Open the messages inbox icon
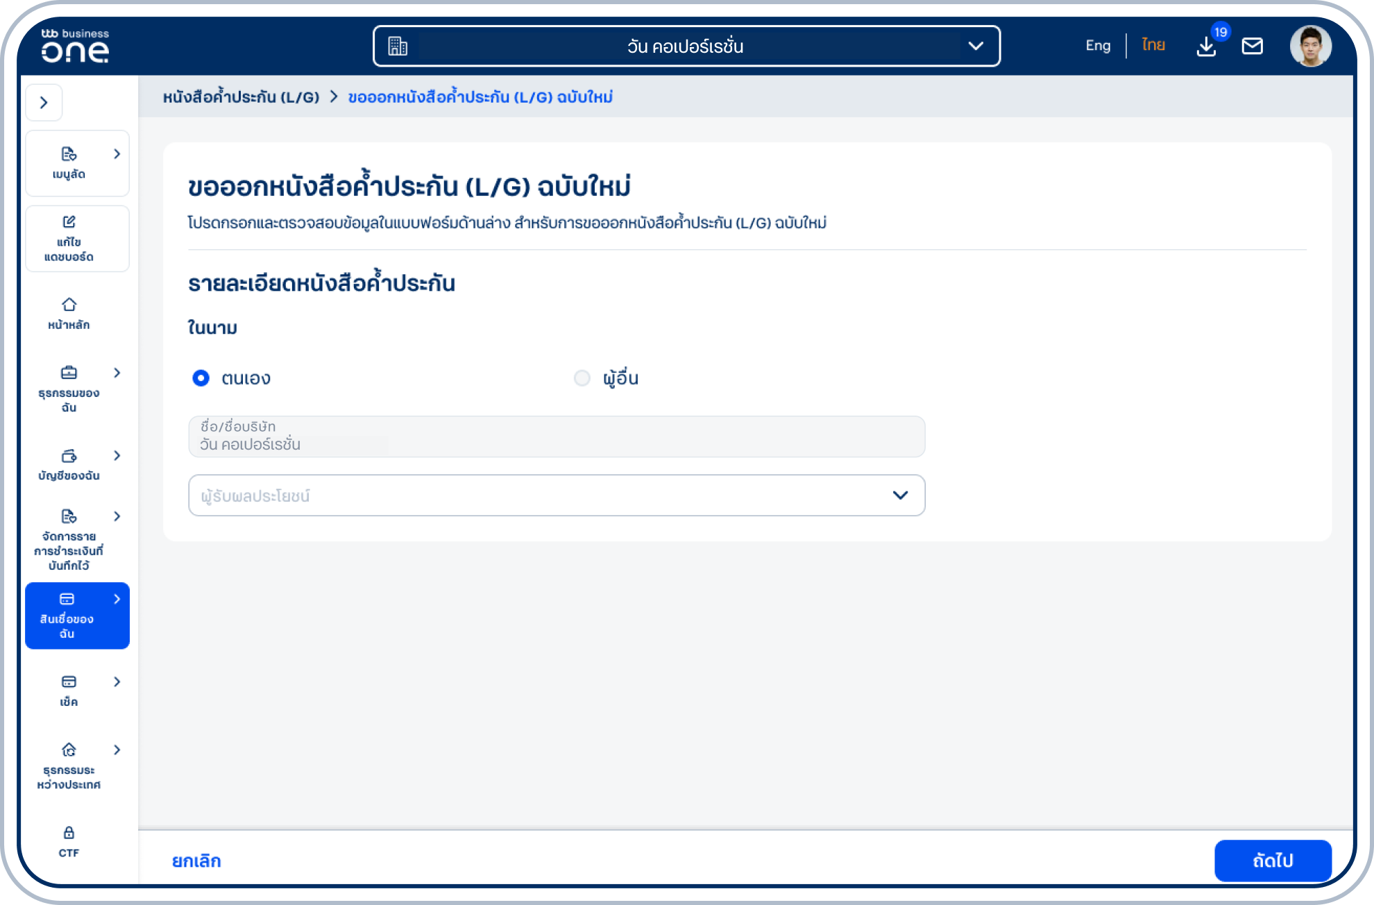The height and width of the screenshot is (905, 1374). point(1253,46)
